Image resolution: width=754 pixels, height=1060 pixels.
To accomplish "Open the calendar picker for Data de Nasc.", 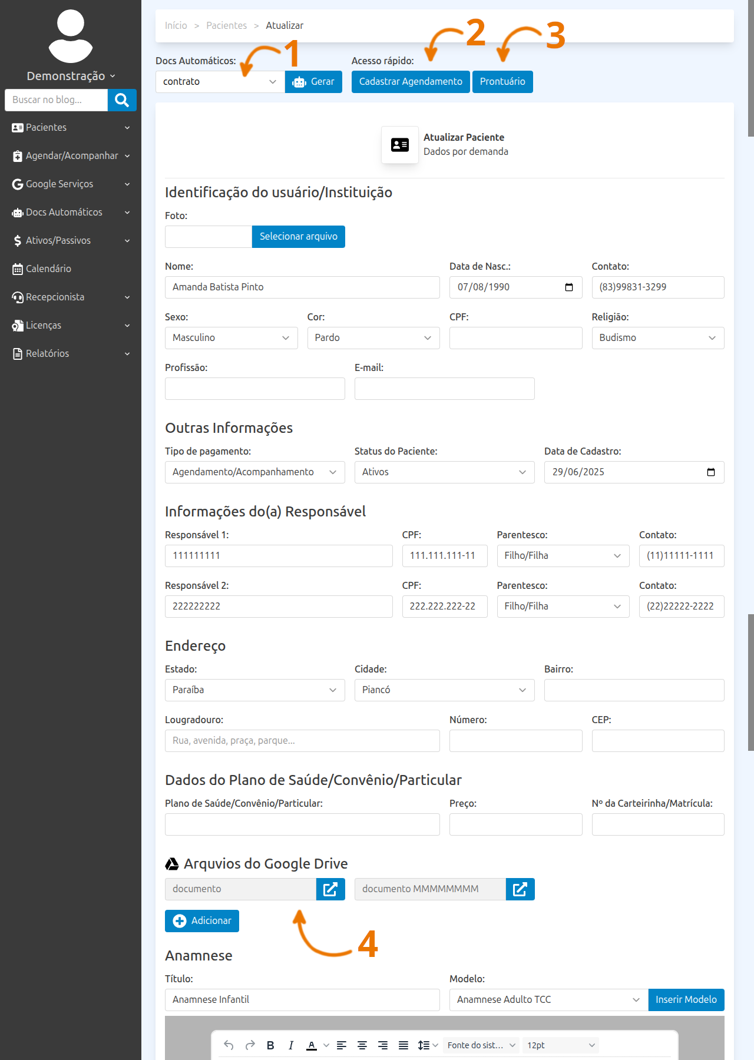I will (569, 287).
